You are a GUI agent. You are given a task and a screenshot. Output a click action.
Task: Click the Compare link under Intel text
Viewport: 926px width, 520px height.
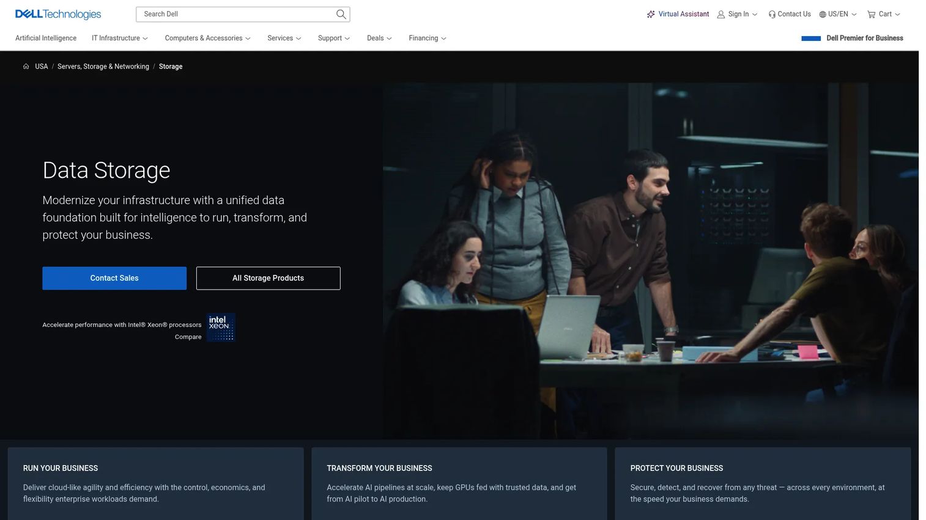click(188, 337)
